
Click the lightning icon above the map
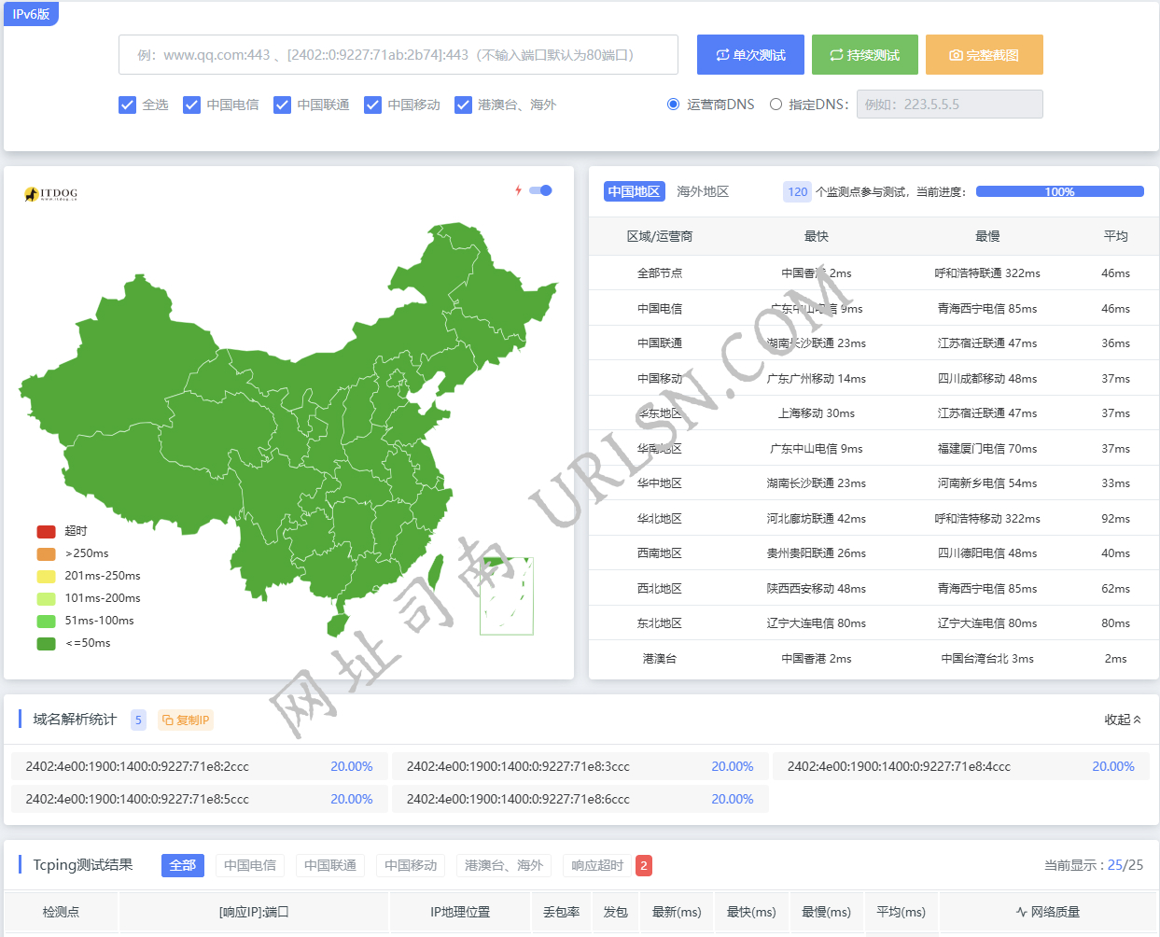519,189
